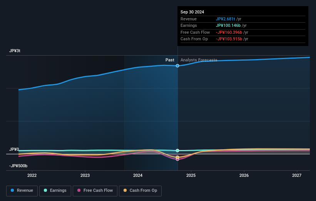Click the teal Earnings legend dot

tap(45, 190)
